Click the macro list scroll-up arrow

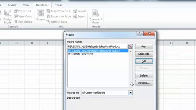[x=131, y=51]
